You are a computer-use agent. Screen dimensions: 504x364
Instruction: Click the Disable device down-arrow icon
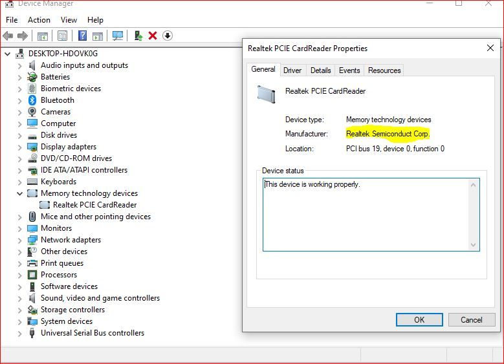pyautogui.click(x=168, y=36)
